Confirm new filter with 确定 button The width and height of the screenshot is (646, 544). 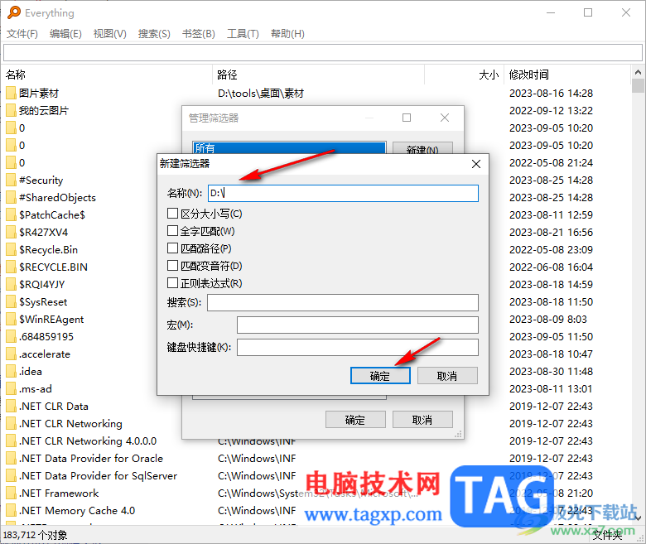point(380,376)
